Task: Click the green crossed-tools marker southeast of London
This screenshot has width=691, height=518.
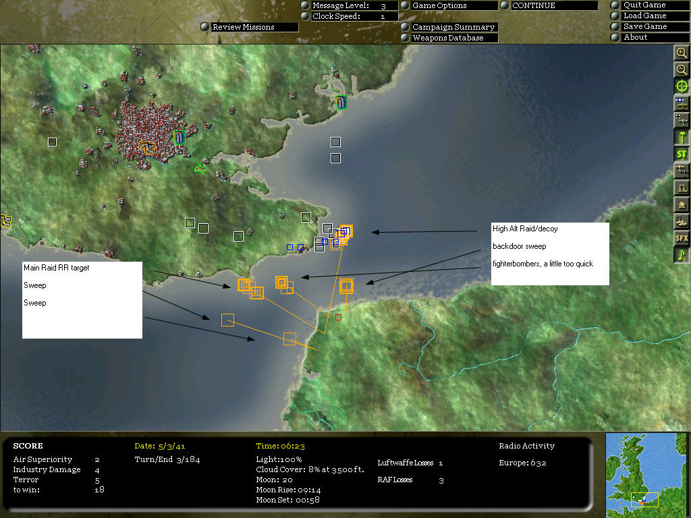Action: [200, 168]
